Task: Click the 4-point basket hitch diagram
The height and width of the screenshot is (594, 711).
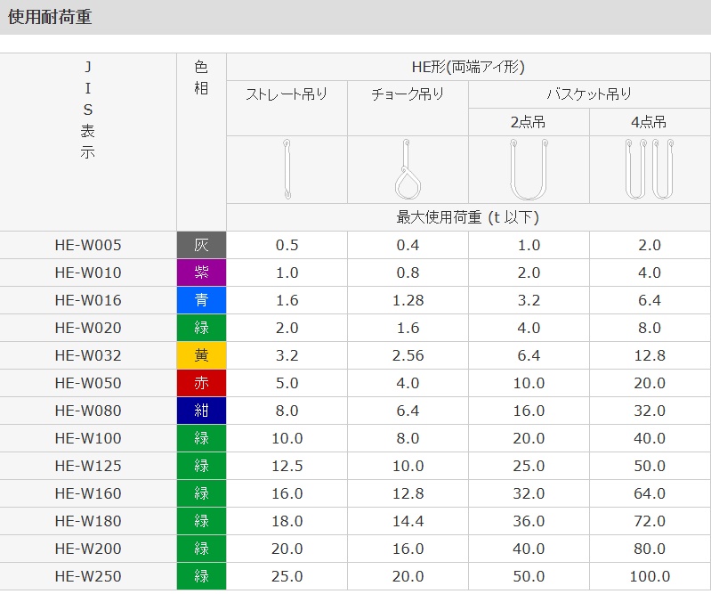Action: [650, 169]
